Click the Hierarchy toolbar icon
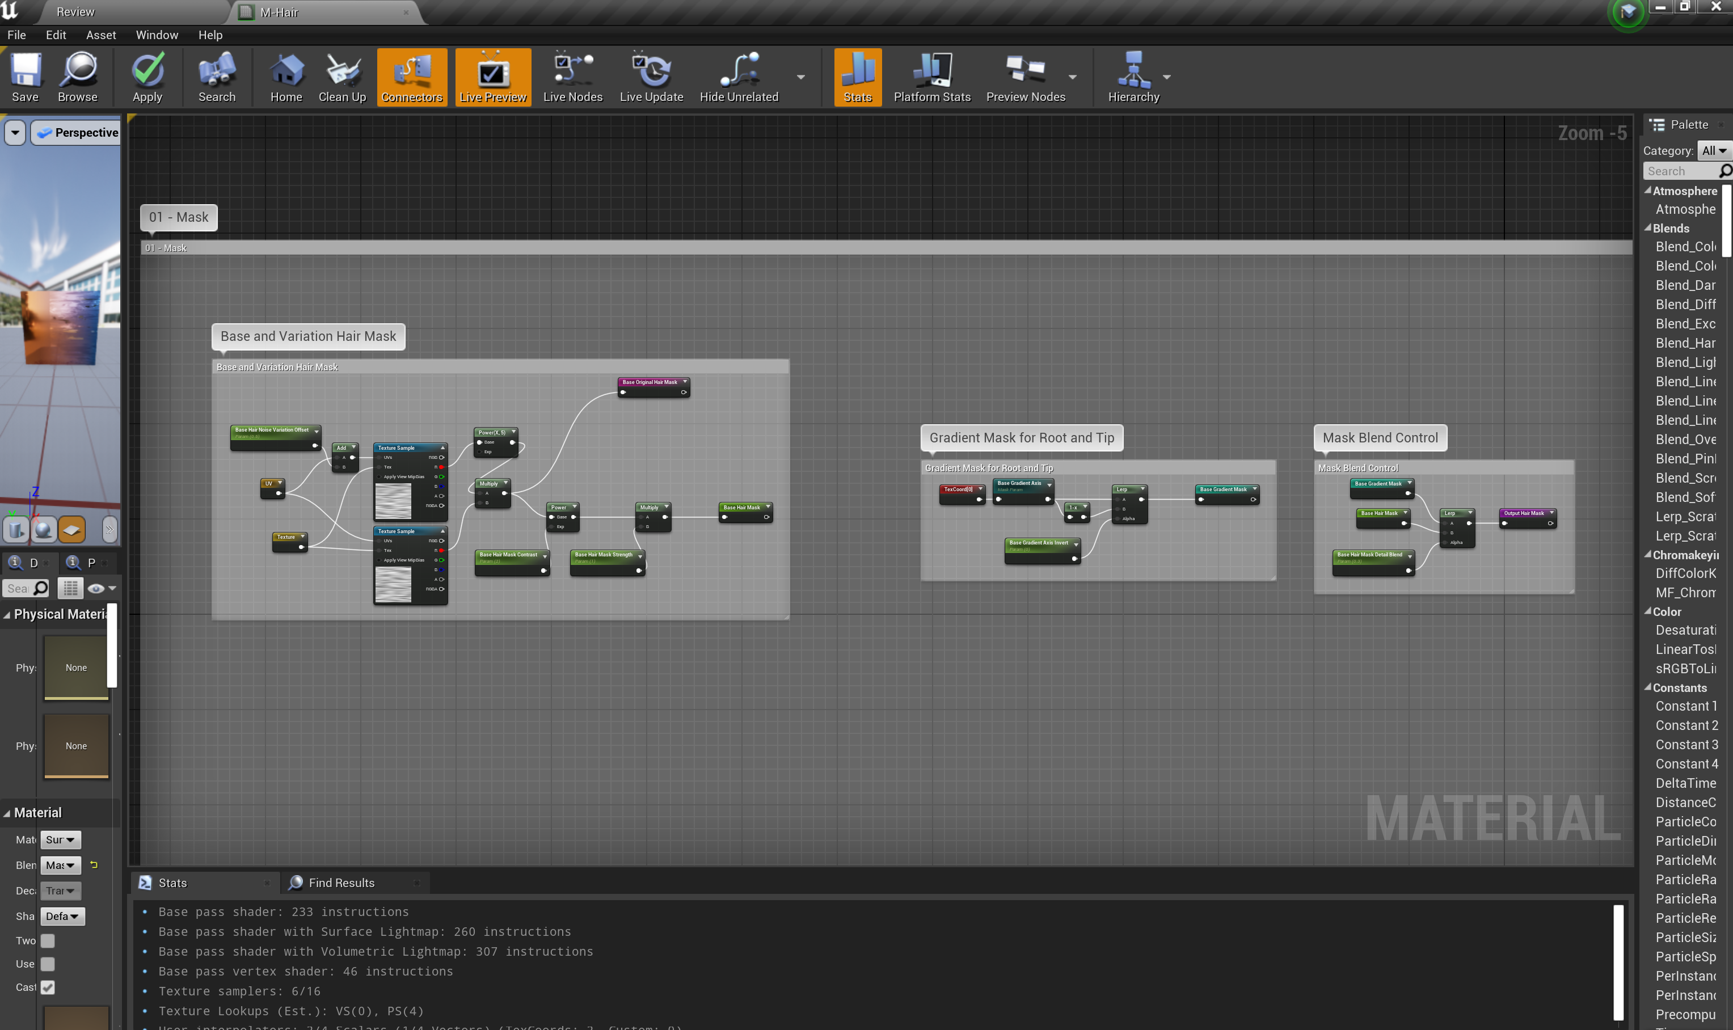Viewport: 1733px width, 1030px height. (x=1133, y=77)
